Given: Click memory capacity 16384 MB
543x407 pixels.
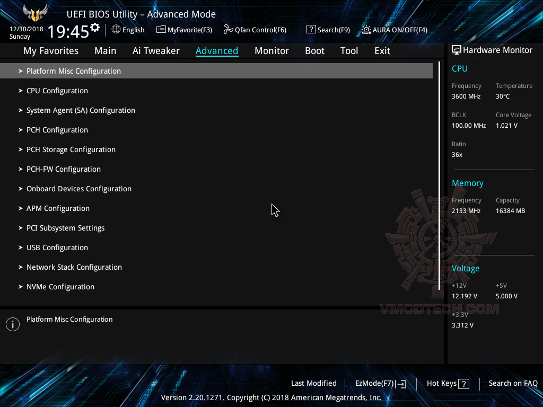Looking at the screenshot, I should pos(511,211).
